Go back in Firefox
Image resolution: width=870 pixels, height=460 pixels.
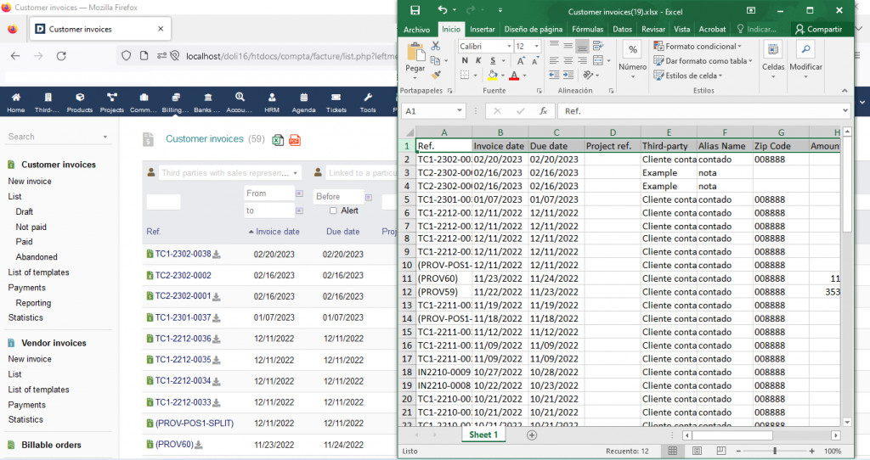(x=15, y=55)
